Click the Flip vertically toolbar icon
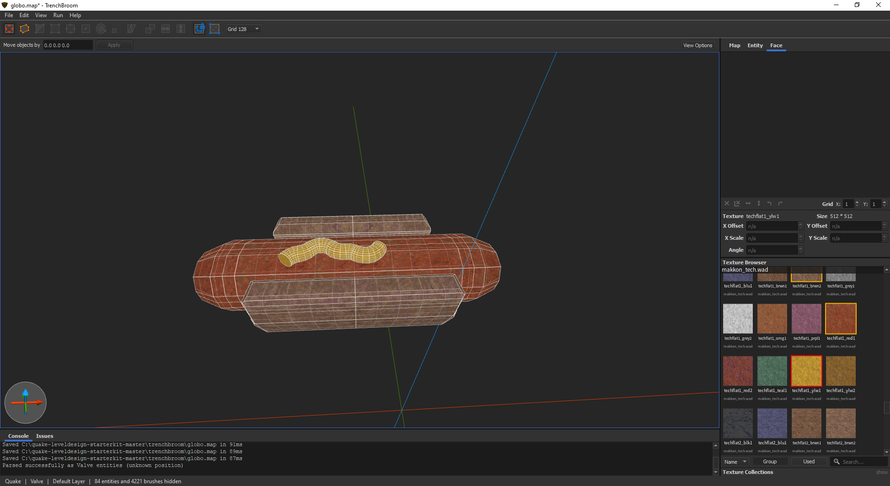890x486 pixels. (x=181, y=29)
